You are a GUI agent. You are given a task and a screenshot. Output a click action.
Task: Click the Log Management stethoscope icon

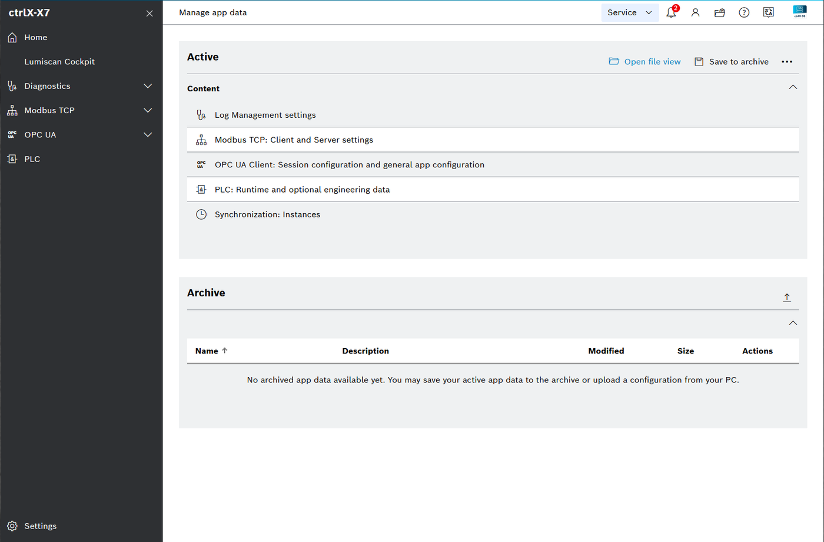pyautogui.click(x=201, y=115)
